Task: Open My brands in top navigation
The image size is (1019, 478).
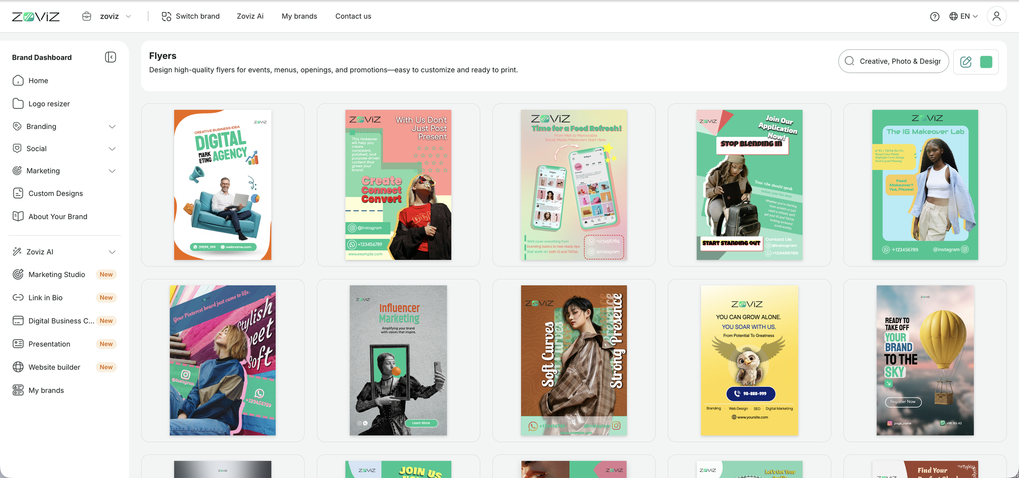Action: (300, 16)
